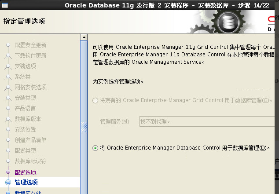Click the sidebar scrollbar thumb grip
279x194 pixels.
tap(84, 127)
